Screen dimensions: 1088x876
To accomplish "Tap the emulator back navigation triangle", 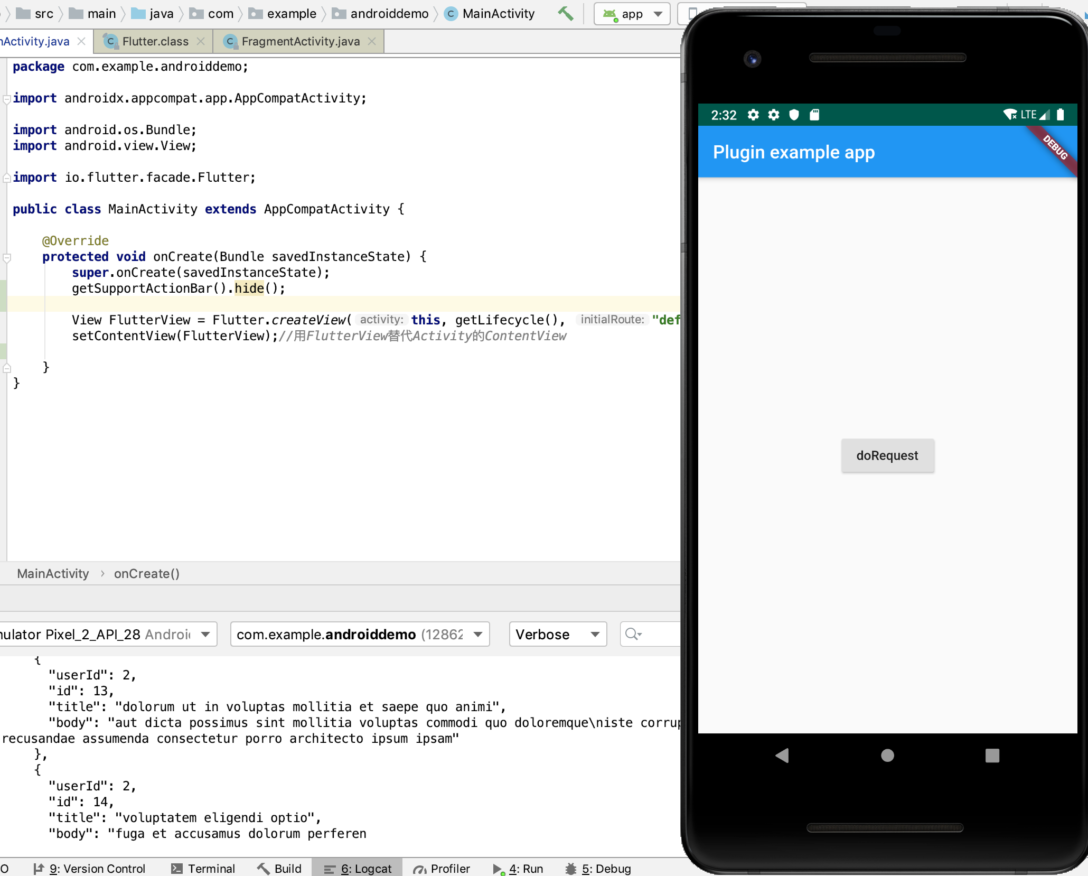I will [782, 756].
